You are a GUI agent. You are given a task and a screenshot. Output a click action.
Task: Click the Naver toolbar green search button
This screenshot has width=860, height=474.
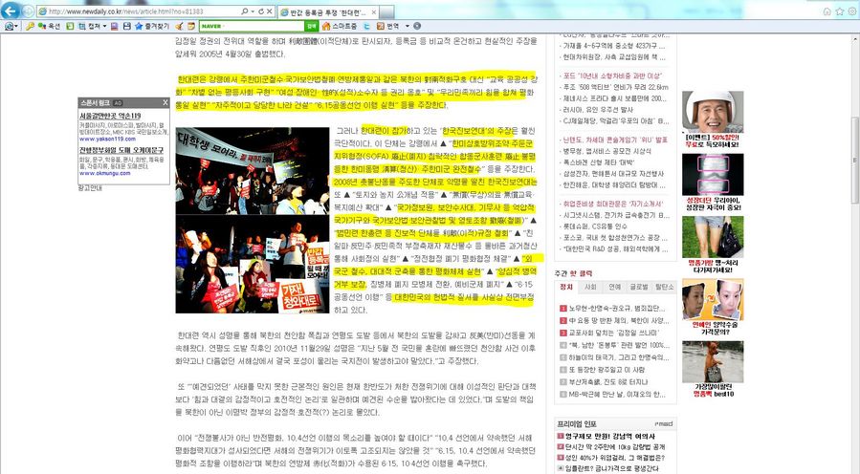(x=312, y=26)
